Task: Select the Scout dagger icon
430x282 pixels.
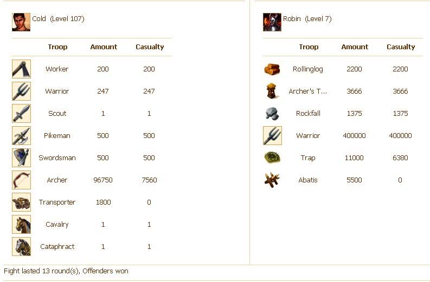Action: tap(21, 114)
